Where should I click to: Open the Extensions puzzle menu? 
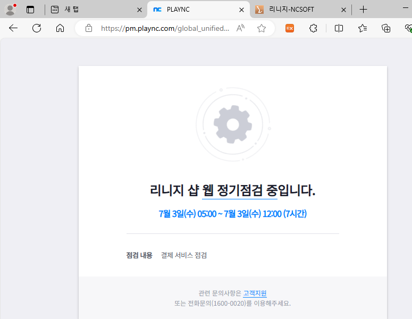click(x=313, y=28)
